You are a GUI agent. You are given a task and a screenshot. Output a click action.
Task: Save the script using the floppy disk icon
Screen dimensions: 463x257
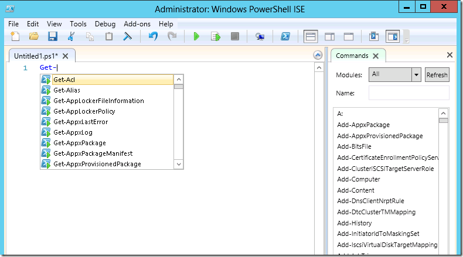point(53,36)
